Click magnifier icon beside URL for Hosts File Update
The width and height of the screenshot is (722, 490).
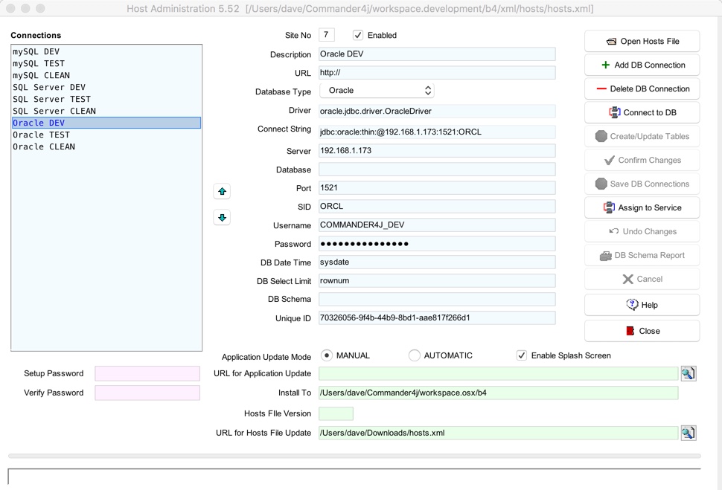(x=689, y=433)
